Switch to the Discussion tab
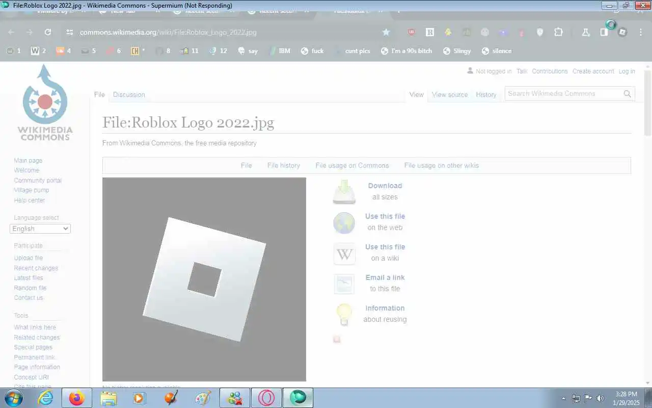 tap(129, 94)
